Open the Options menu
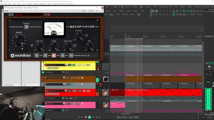The image size is (214, 120). point(29,4)
